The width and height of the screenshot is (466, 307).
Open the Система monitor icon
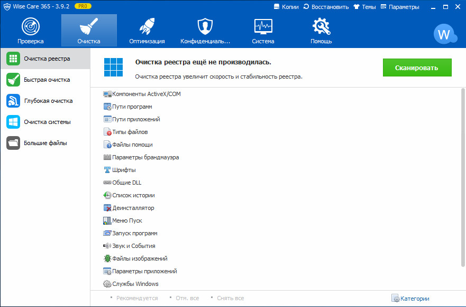[263, 26]
